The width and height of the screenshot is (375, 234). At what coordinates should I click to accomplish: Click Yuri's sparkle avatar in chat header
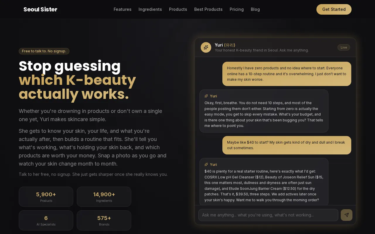(206, 47)
